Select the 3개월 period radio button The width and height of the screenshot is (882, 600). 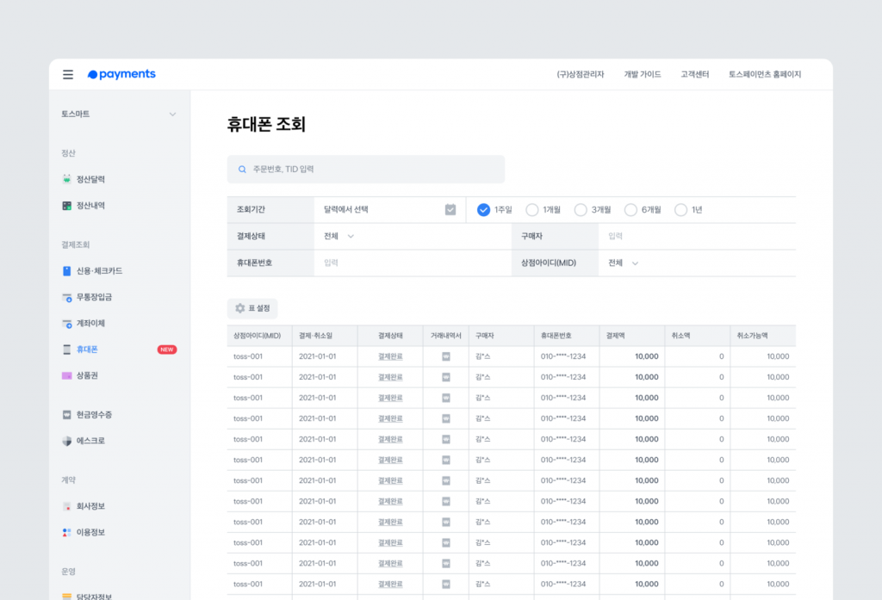coord(581,210)
